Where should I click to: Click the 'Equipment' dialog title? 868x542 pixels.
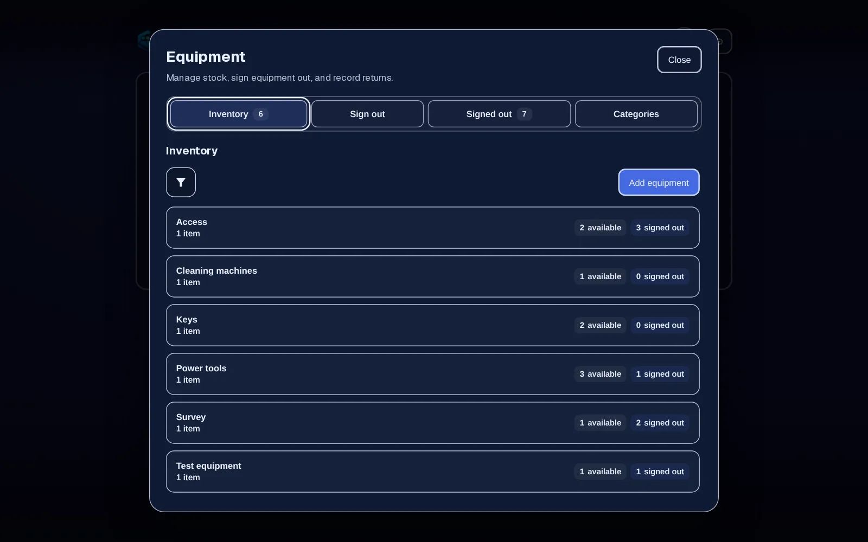click(206, 57)
